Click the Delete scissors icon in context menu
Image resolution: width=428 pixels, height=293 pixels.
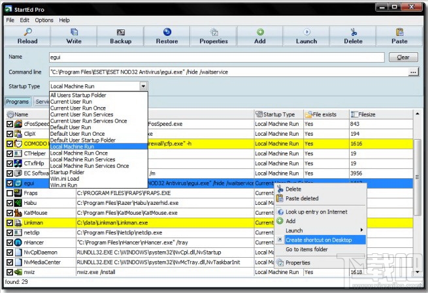click(x=280, y=189)
